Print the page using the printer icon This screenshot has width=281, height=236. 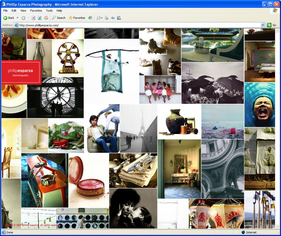click(x=106, y=18)
